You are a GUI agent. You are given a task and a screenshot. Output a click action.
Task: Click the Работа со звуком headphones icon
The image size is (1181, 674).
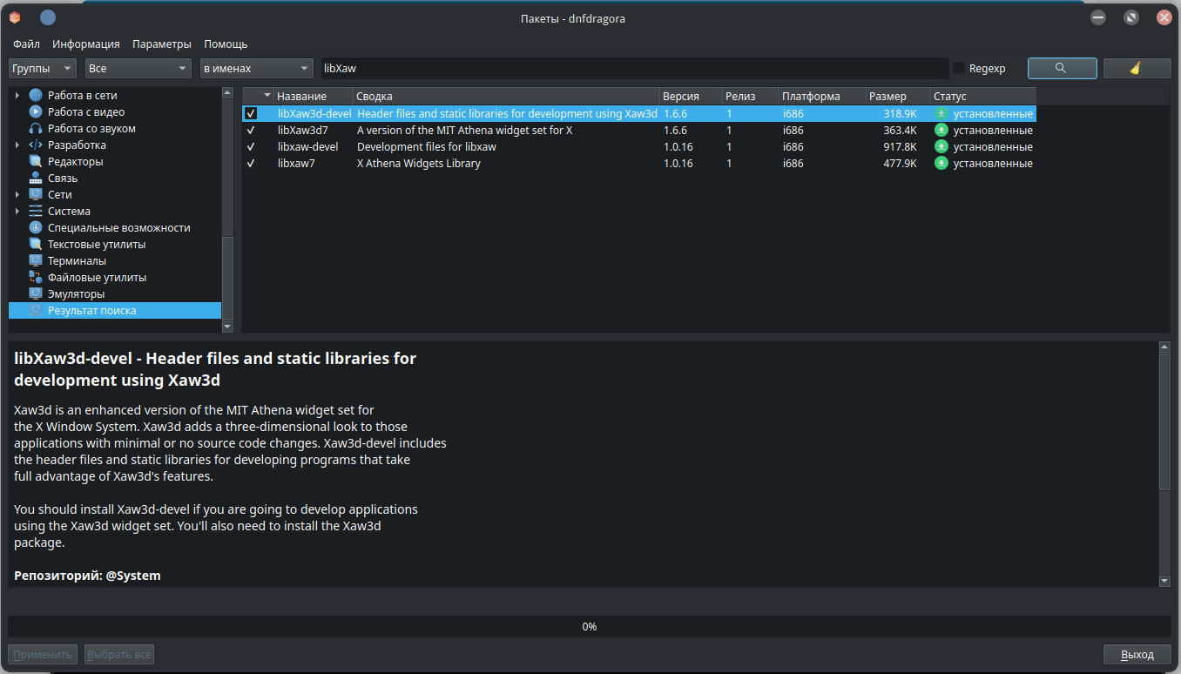click(x=36, y=129)
